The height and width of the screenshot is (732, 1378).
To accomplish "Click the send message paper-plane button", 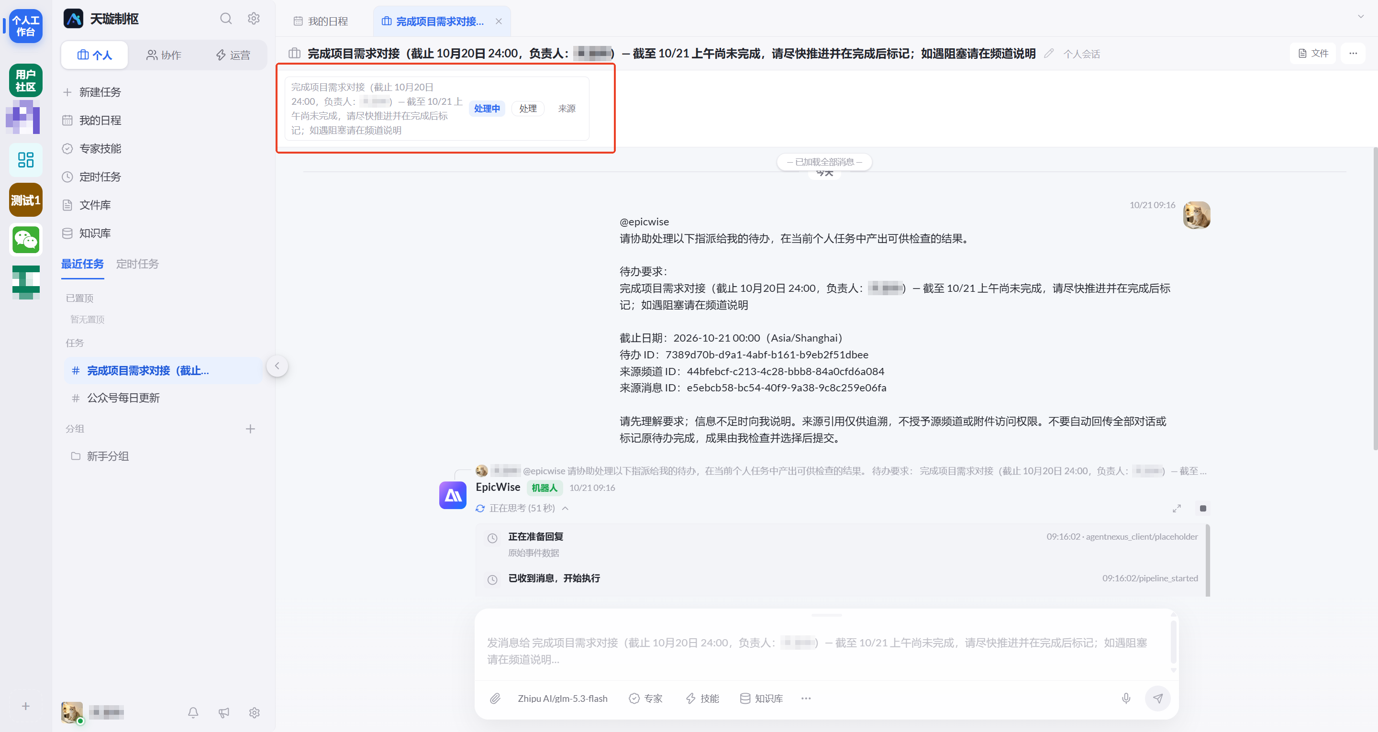I will [x=1157, y=699].
